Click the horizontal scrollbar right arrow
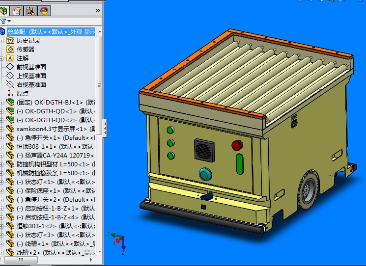The height and width of the screenshot is (266, 366). coord(91,260)
